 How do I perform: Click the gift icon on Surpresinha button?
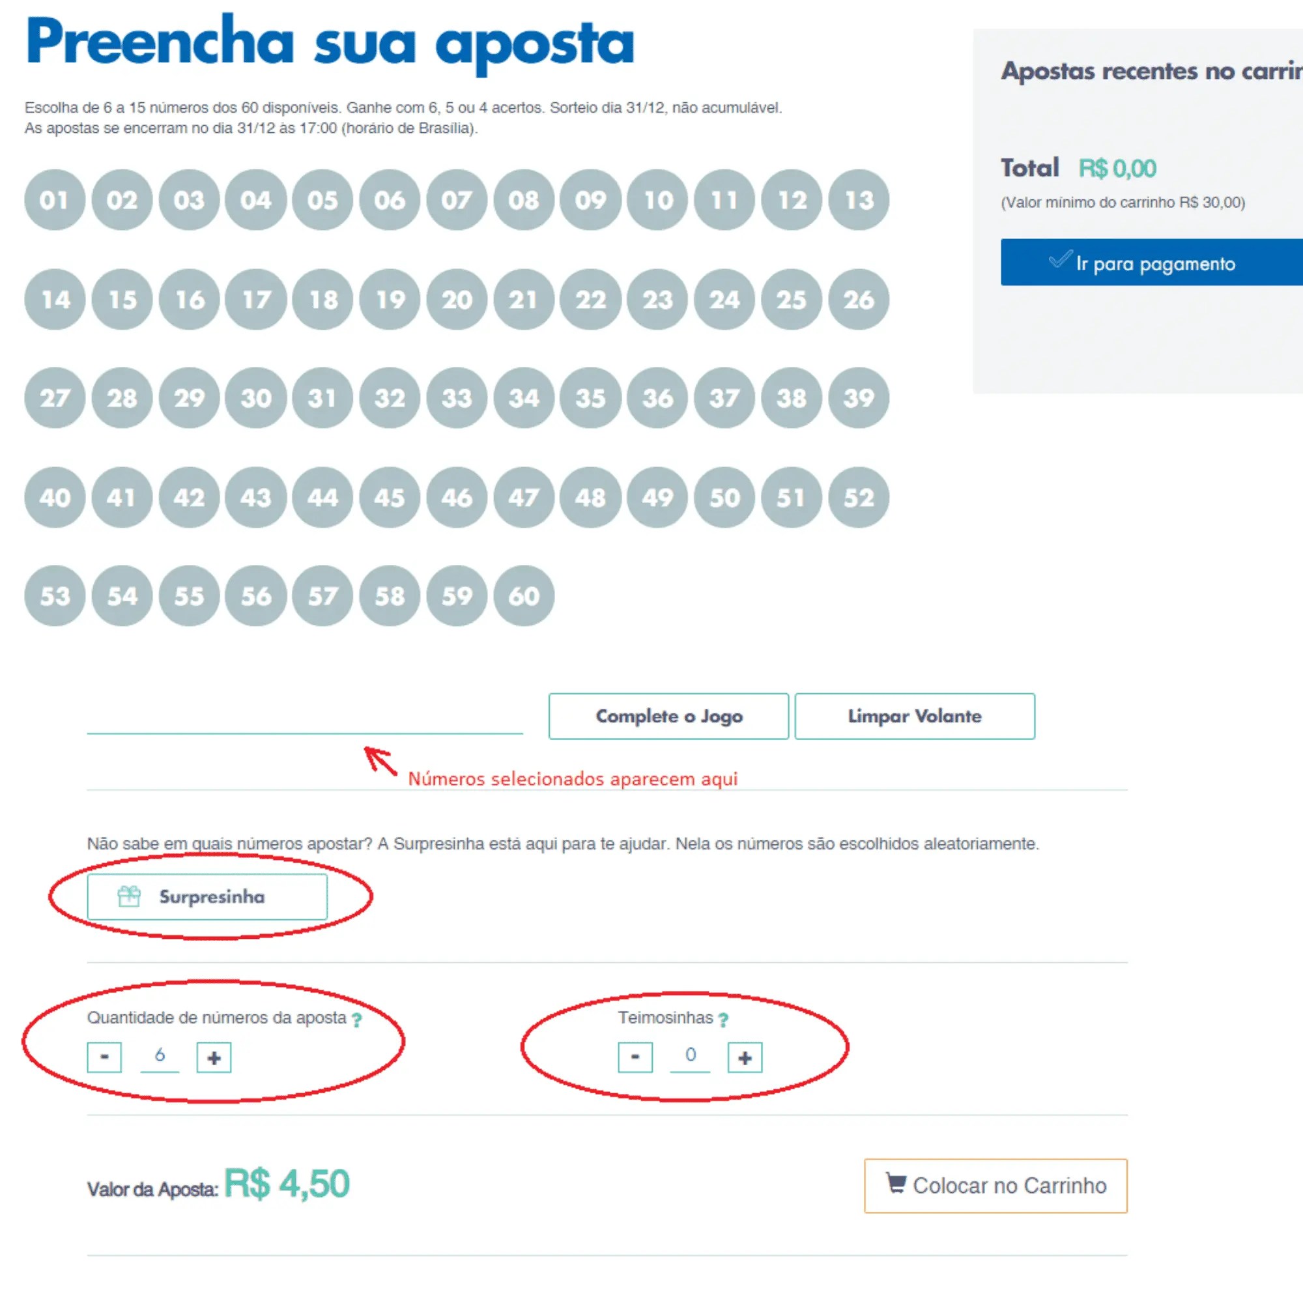pyautogui.click(x=129, y=897)
